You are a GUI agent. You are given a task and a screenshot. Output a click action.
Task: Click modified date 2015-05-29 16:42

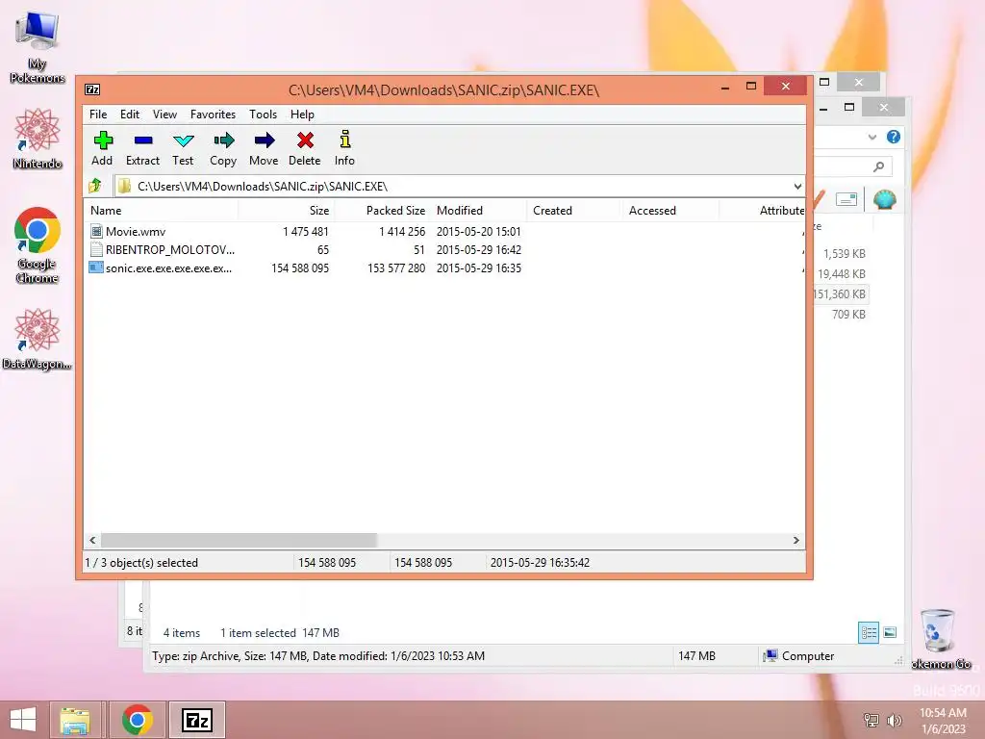click(479, 249)
